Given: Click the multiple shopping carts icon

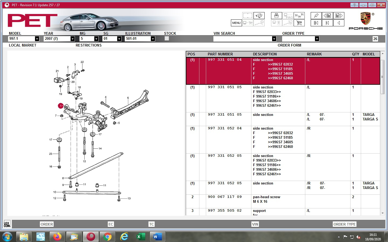Looking at the screenshot, I should coord(299,16).
